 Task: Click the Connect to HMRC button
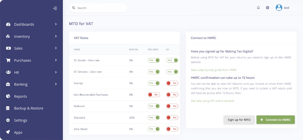(x=275, y=120)
